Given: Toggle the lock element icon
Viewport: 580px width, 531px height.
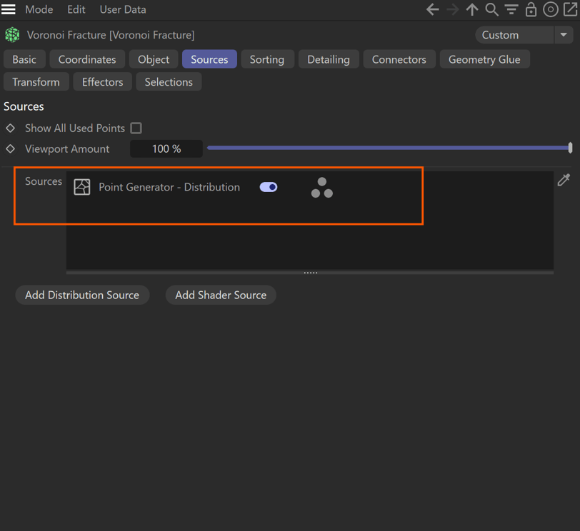Looking at the screenshot, I should [x=531, y=9].
